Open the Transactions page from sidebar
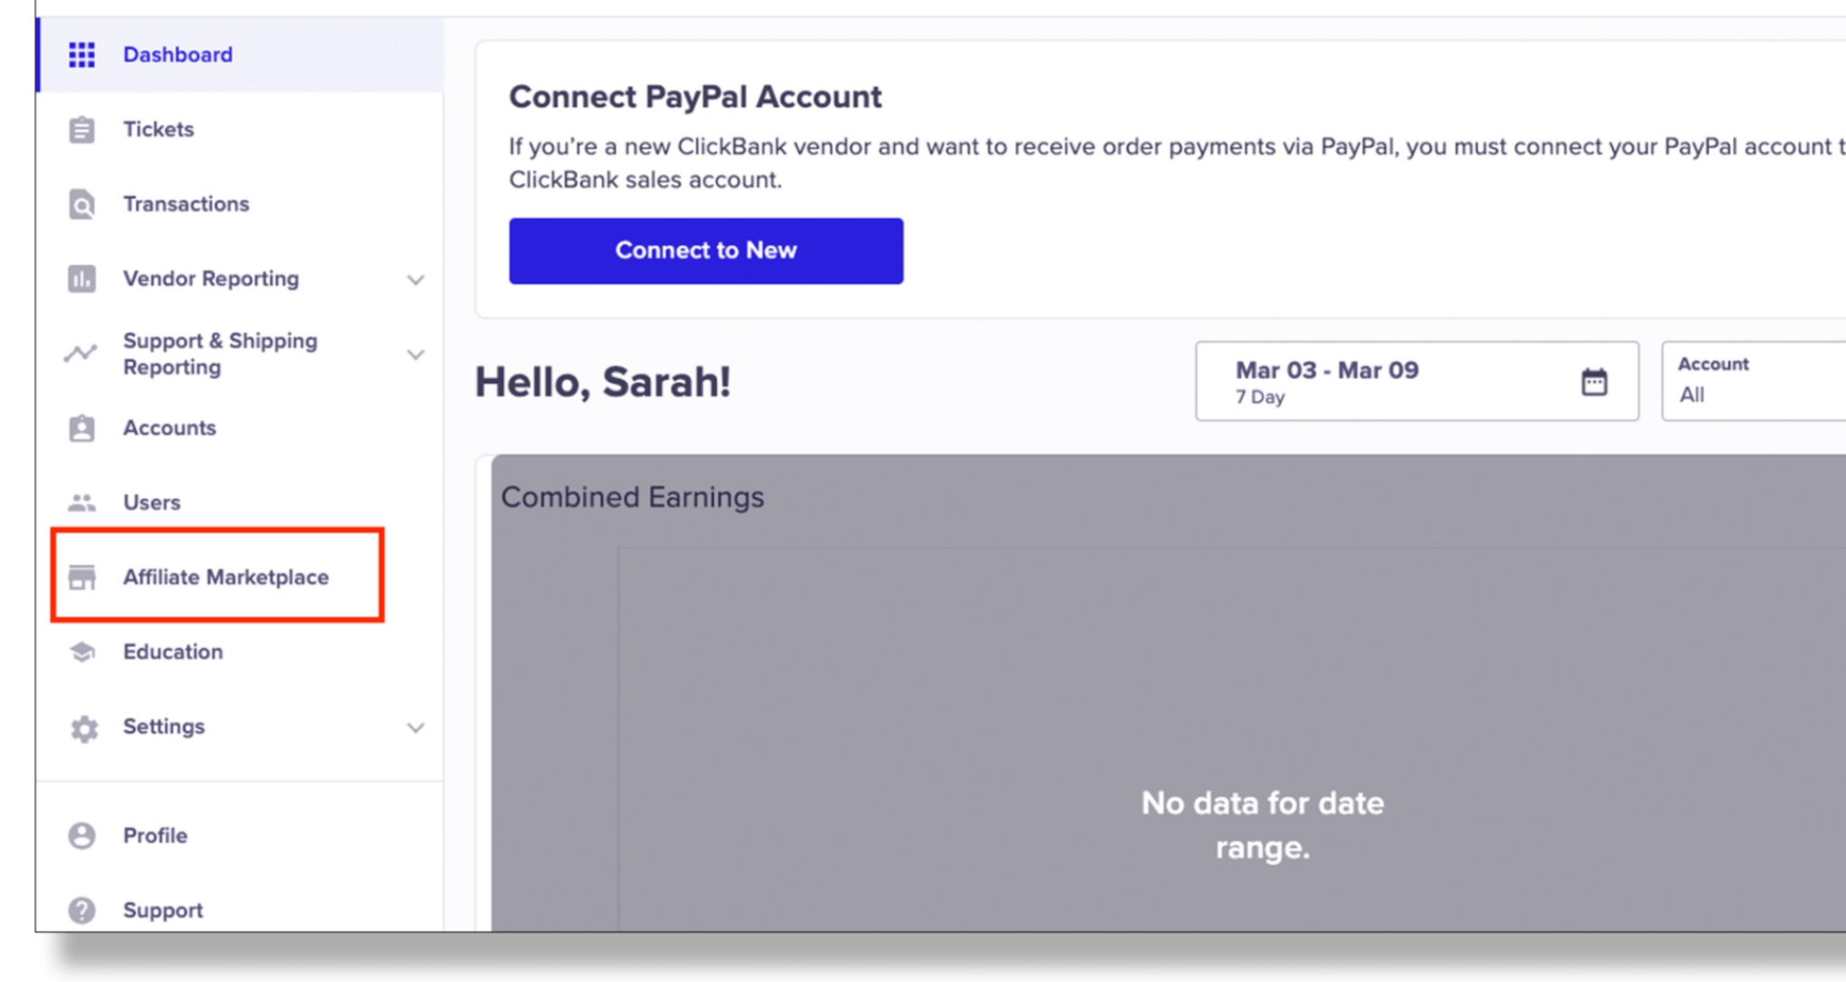 [185, 204]
